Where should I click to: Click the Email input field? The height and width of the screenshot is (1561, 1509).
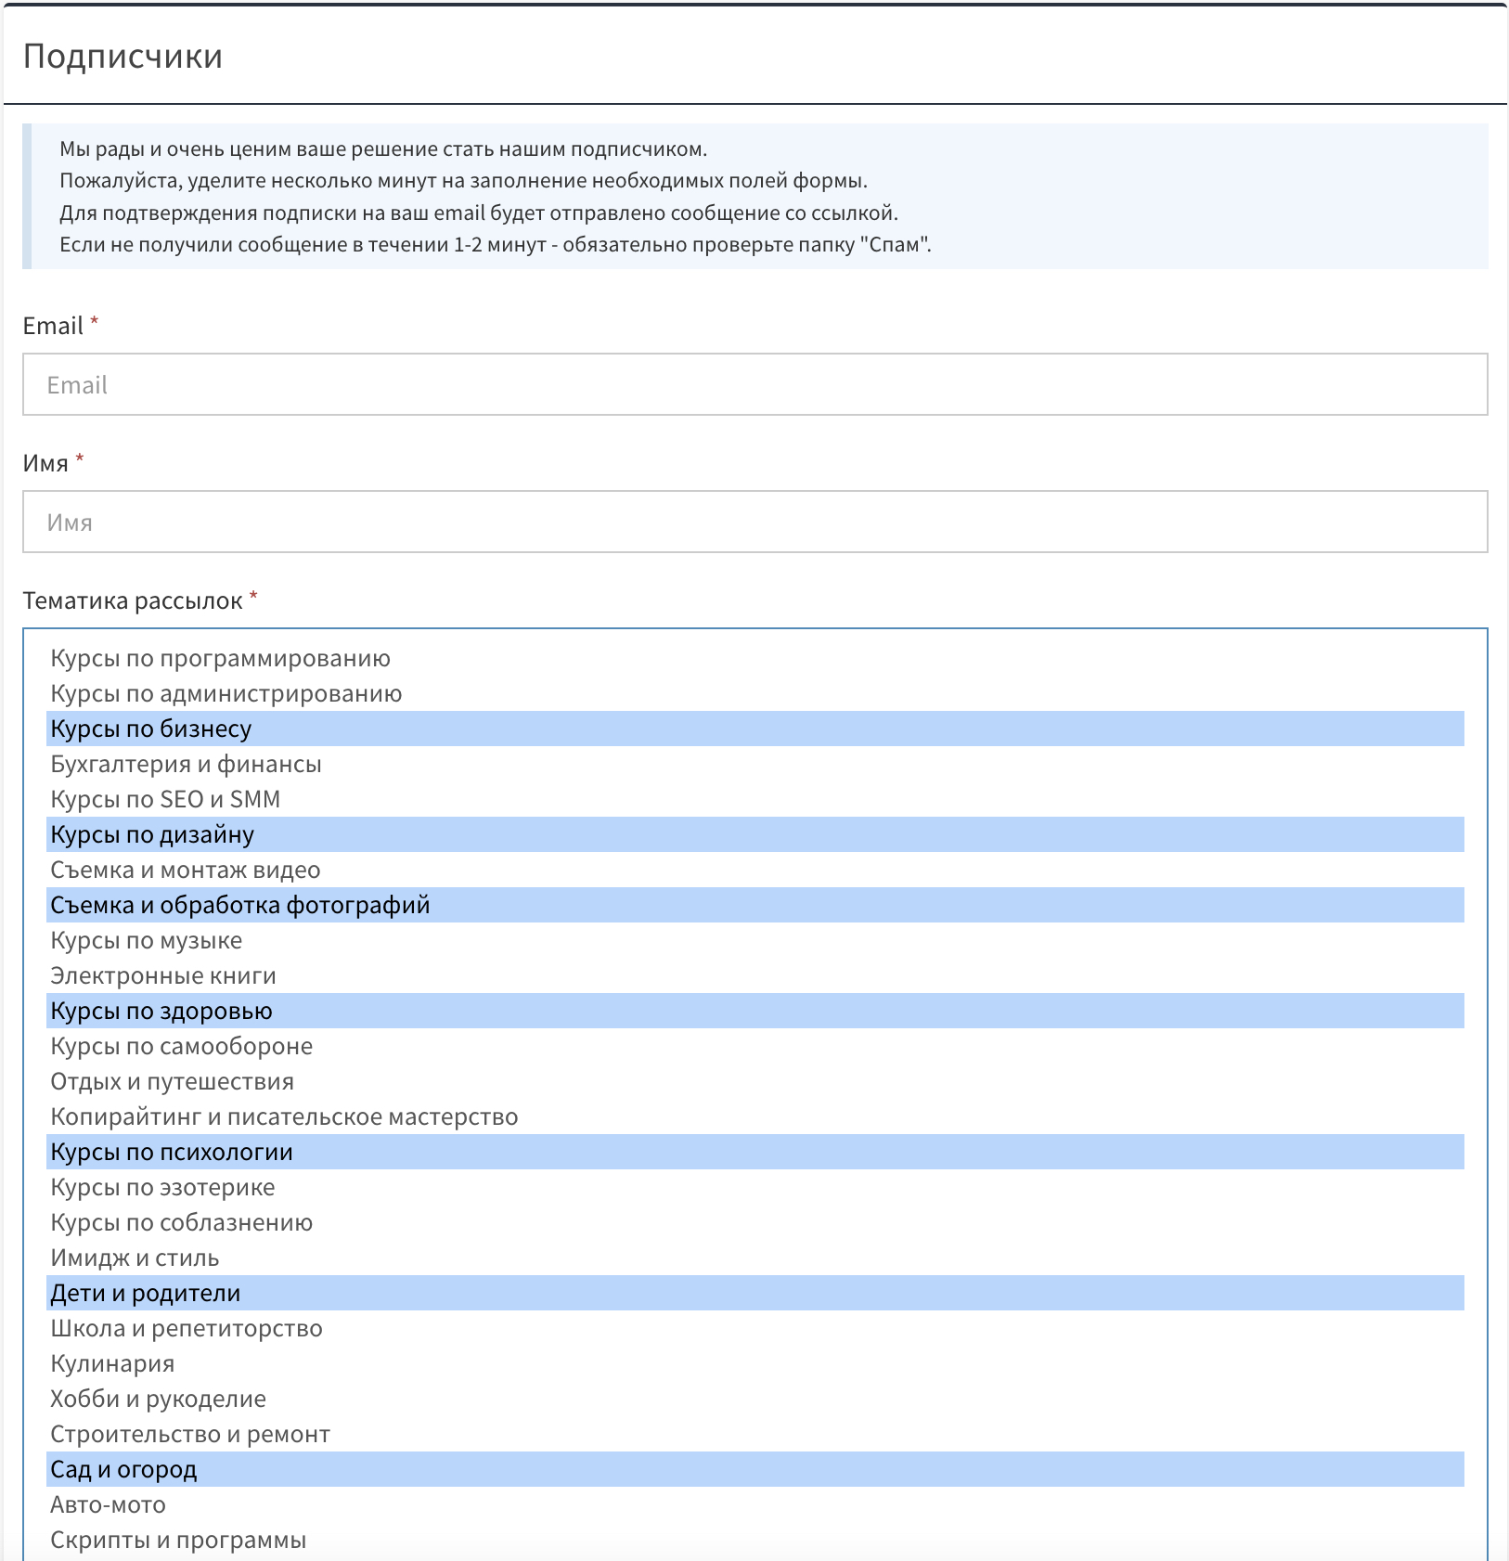[754, 384]
